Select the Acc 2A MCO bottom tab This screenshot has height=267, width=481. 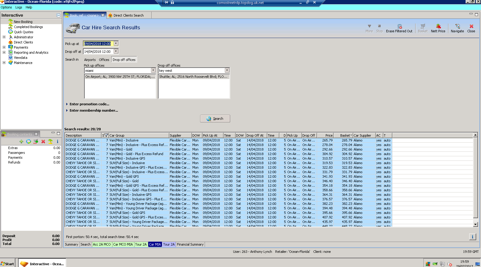[102, 244]
